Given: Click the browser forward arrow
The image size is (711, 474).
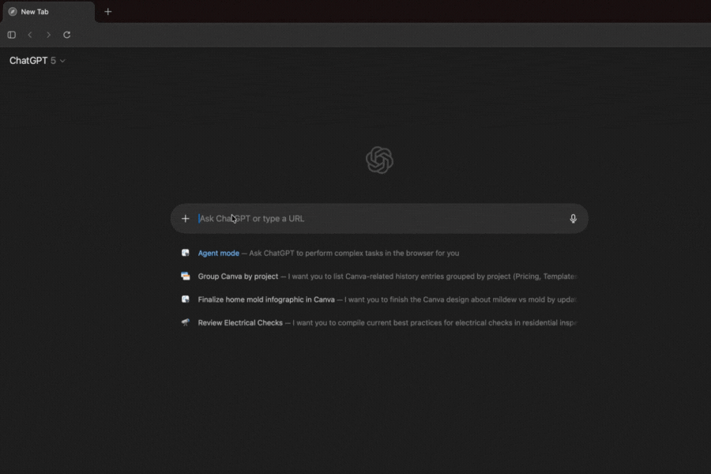Looking at the screenshot, I should point(48,35).
